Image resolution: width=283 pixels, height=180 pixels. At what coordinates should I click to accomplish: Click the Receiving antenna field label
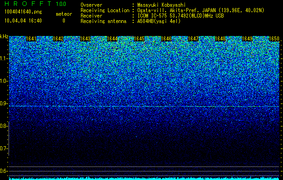103,21
